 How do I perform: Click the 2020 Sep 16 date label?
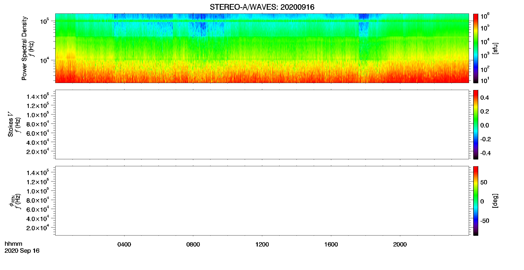click(22, 251)
